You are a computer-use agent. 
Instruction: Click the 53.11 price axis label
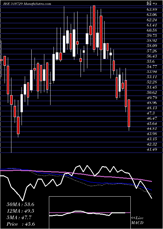(x=152, y=77)
